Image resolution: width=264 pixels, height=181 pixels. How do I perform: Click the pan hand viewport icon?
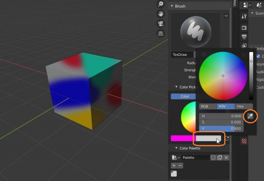click(x=161, y=14)
